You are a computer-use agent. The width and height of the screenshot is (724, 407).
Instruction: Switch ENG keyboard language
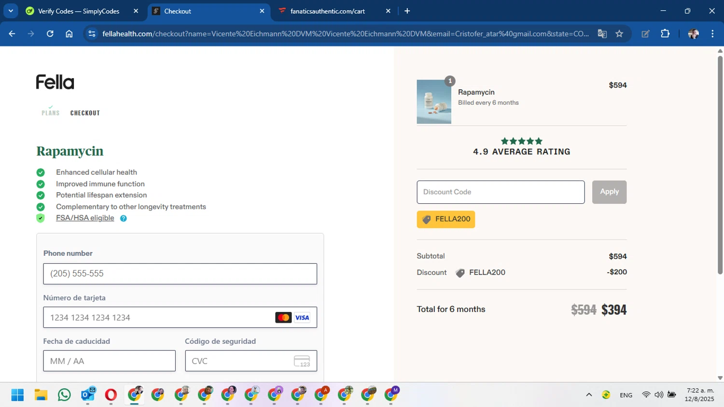[626, 395]
